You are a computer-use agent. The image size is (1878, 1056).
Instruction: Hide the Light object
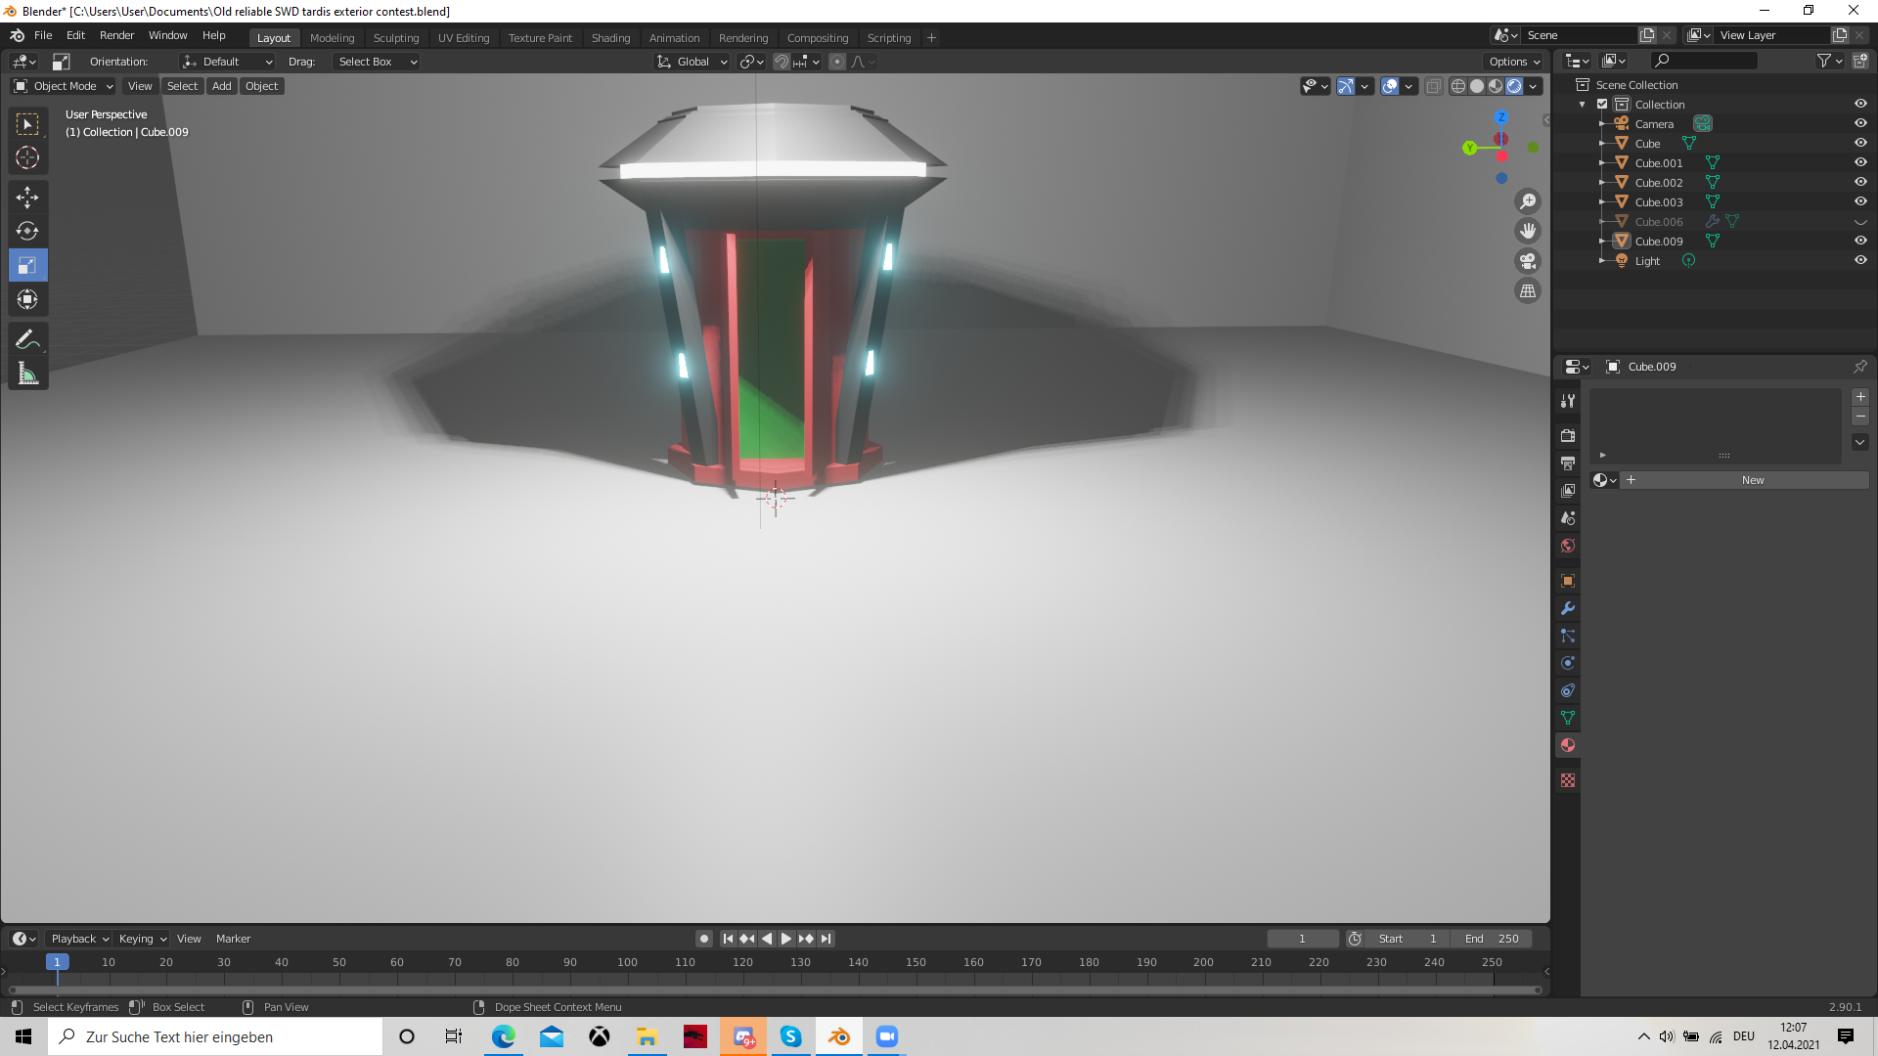[1860, 260]
